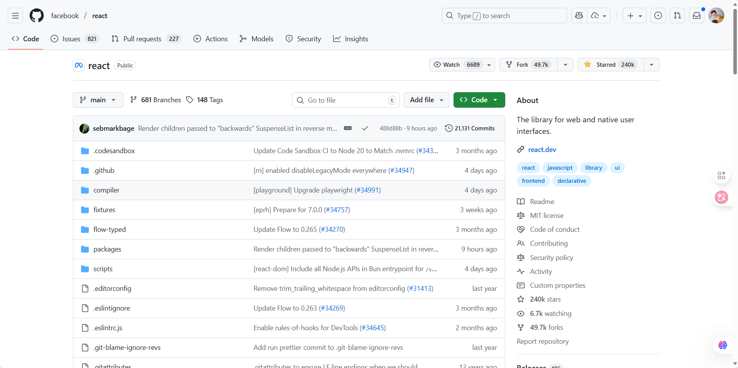Switch to the Security tab
Screen dimensions: 738x368
pyautogui.click(x=303, y=39)
